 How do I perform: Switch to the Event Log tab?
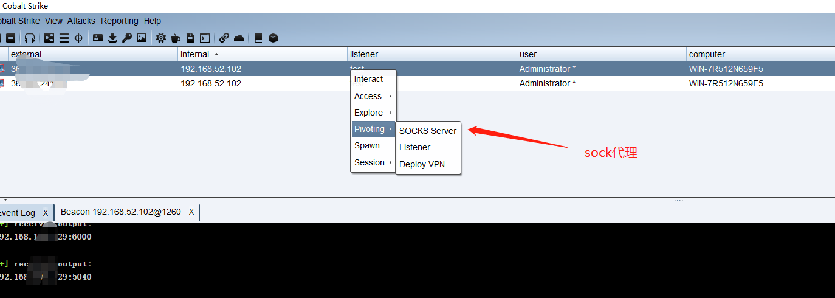coord(18,213)
